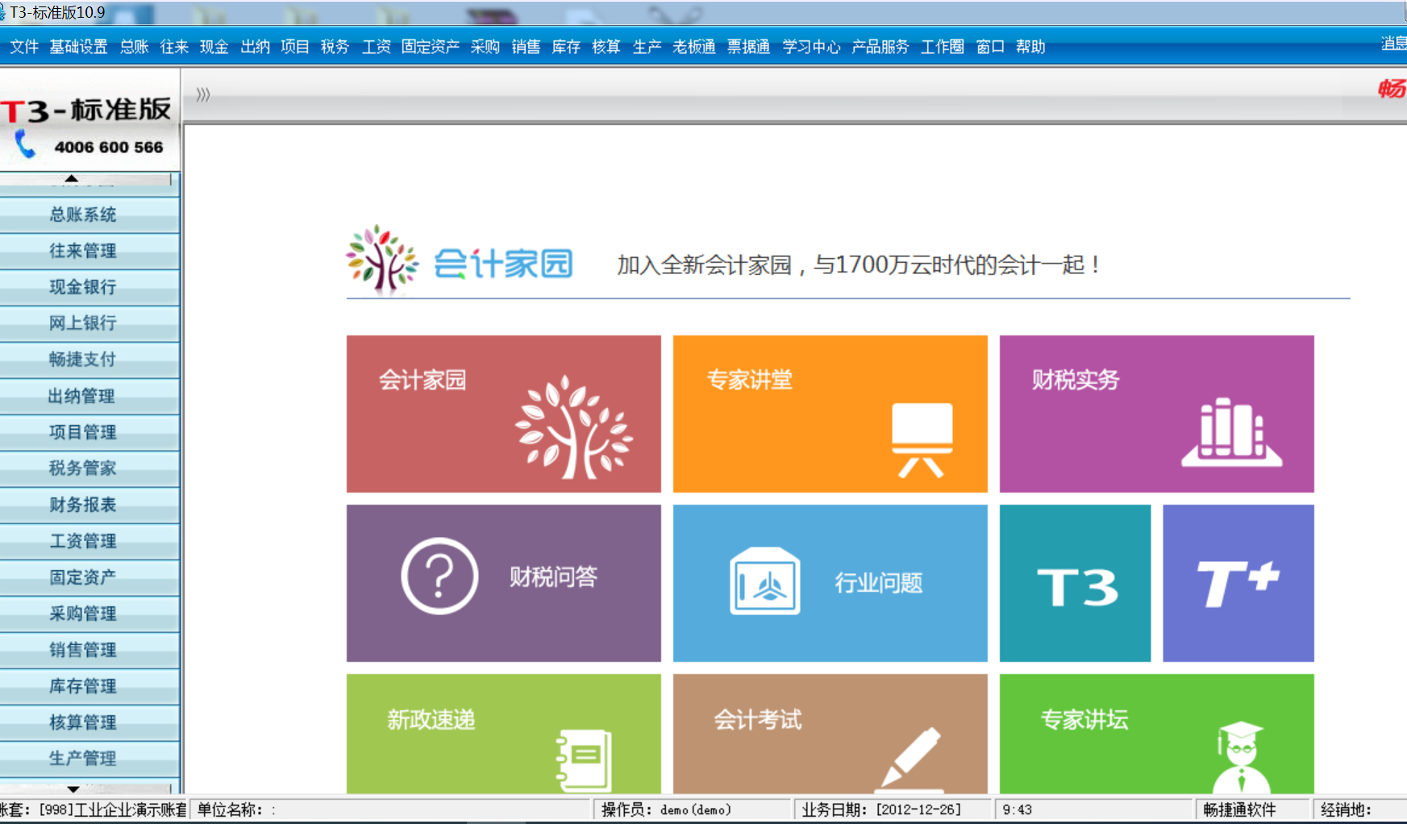Select 现金银行 in the sidebar
The height and width of the screenshot is (824, 1407).
[x=89, y=287]
